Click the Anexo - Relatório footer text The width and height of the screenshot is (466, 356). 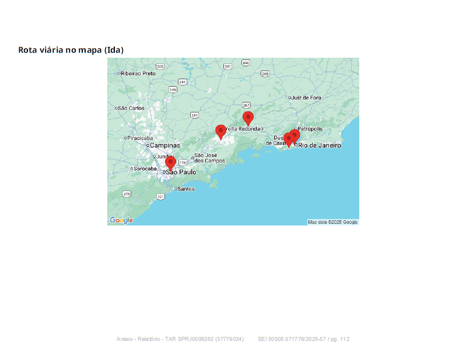pyautogui.click(x=139, y=339)
